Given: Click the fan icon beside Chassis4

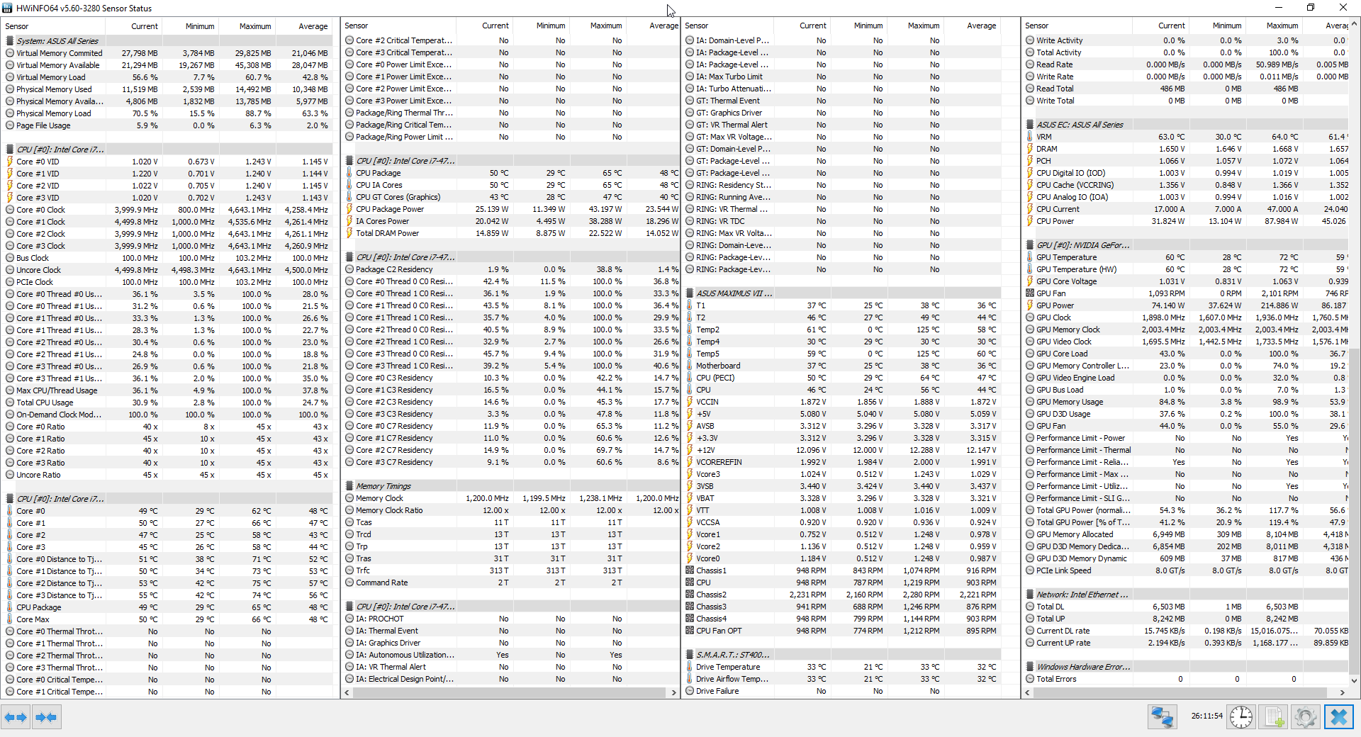Looking at the screenshot, I should tap(690, 619).
